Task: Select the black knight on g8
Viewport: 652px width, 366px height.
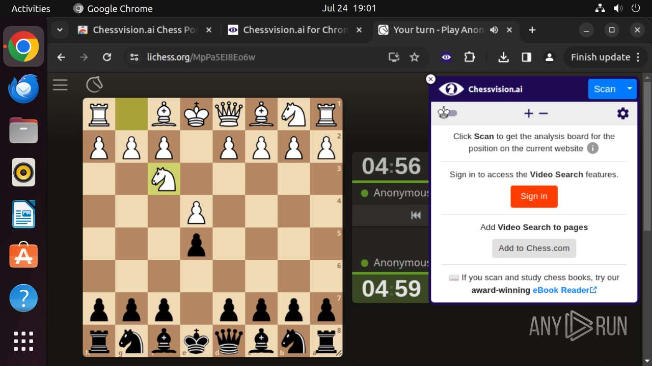Action: [x=131, y=341]
